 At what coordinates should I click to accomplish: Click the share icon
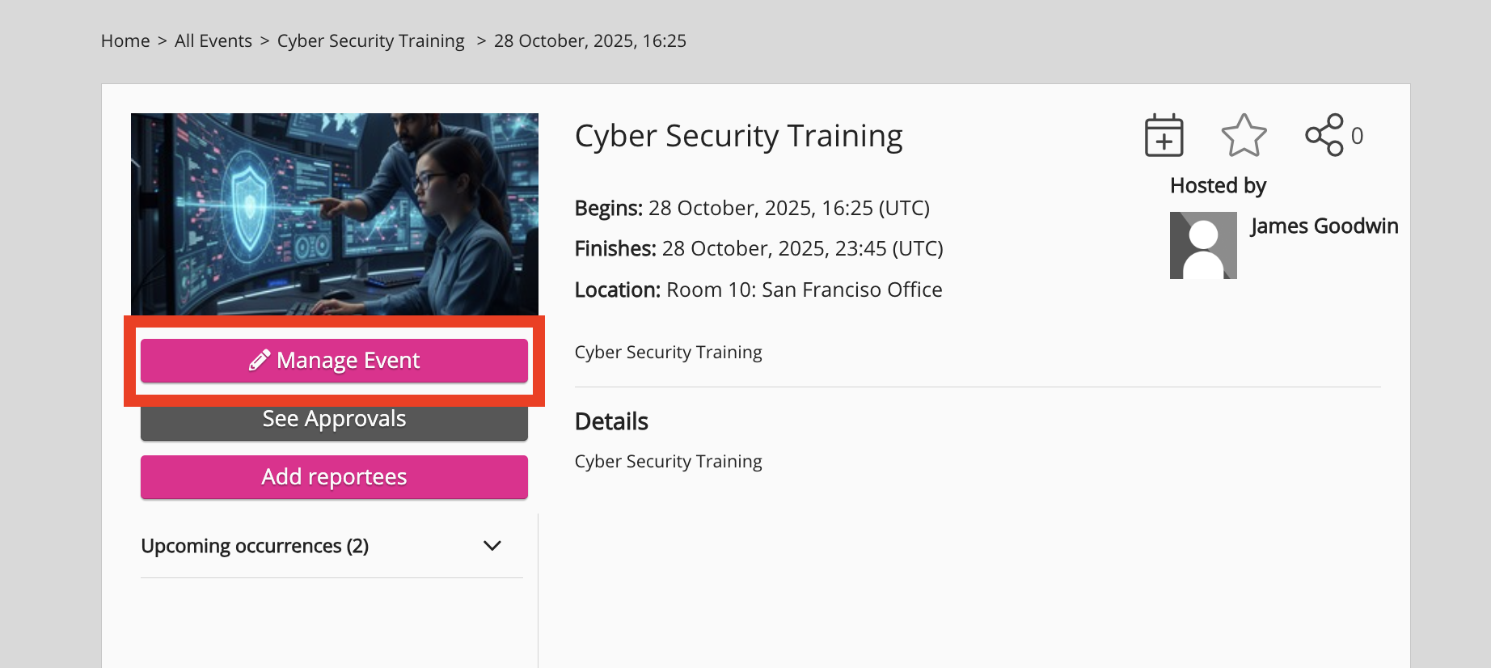tap(1324, 135)
